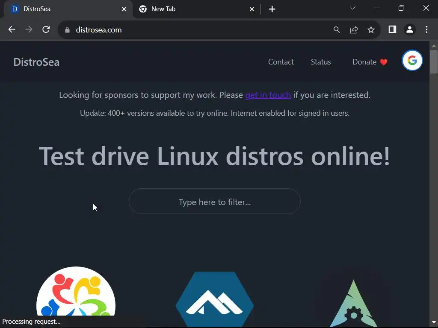The height and width of the screenshot is (328, 438).
Task: Minimize the browser window
Action: (x=377, y=8)
